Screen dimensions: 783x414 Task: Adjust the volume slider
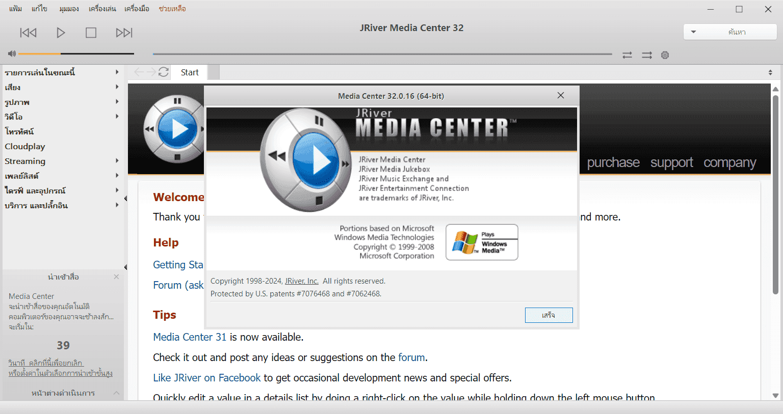tap(76, 53)
